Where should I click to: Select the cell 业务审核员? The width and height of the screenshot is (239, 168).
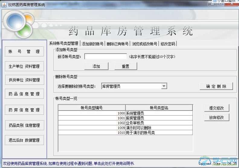(x=159, y=123)
